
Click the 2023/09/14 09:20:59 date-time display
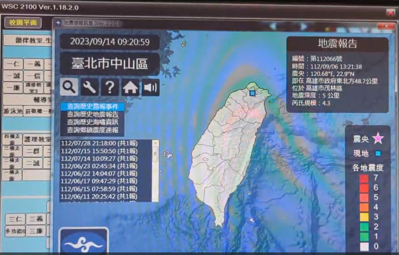click(x=110, y=42)
